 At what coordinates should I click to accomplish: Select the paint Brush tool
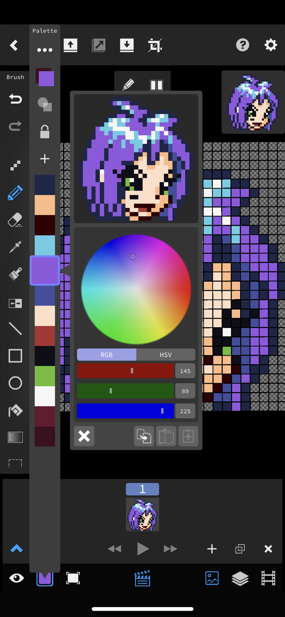[x=15, y=274]
